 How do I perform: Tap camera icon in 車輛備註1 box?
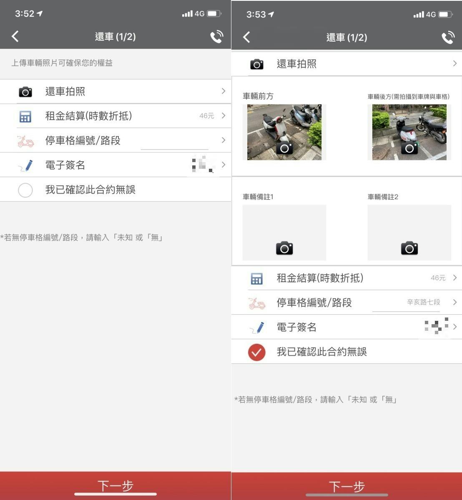point(284,248)
